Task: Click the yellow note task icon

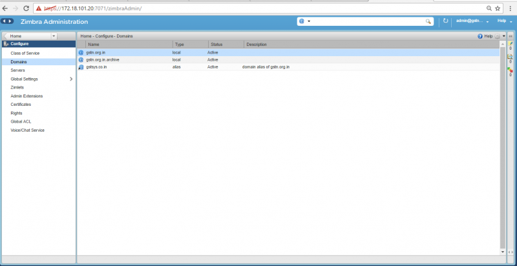Action: [x=511, y=43]
